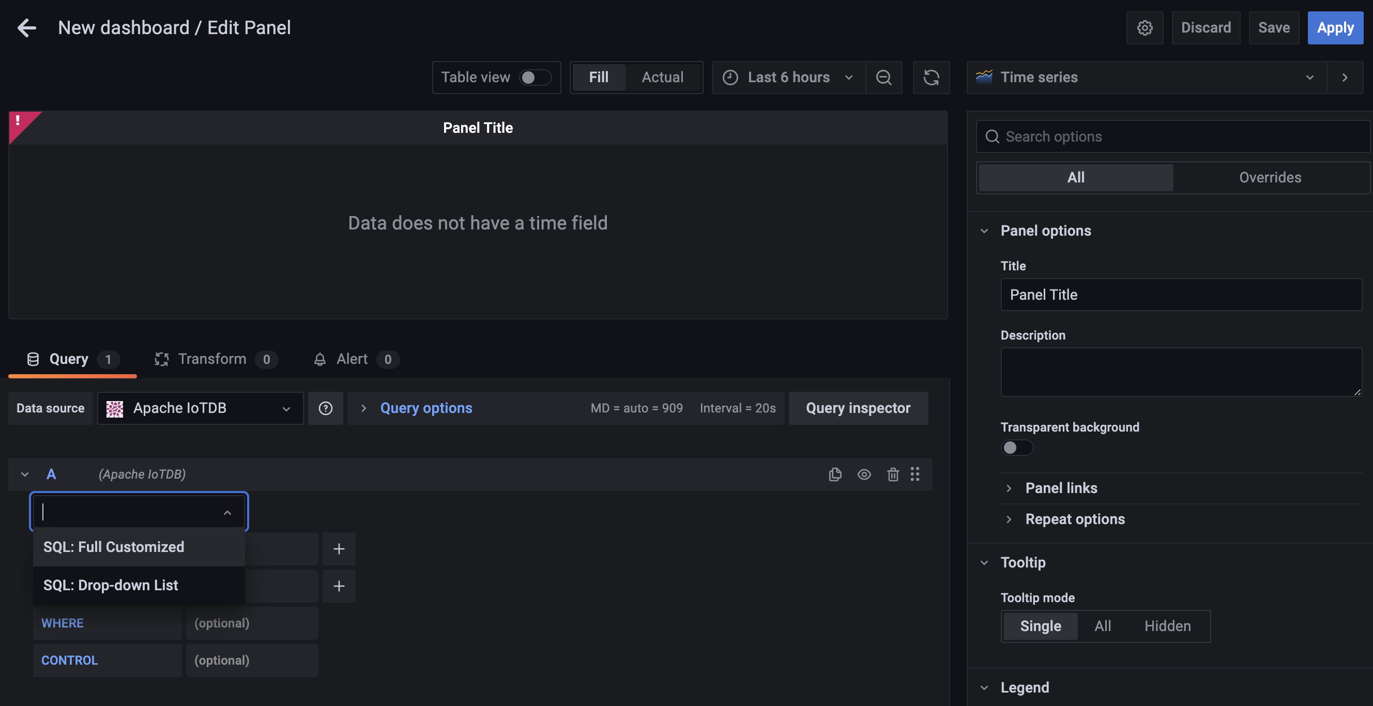Click the drag handle on query A
1373x706 pixels.
(914, 474)
